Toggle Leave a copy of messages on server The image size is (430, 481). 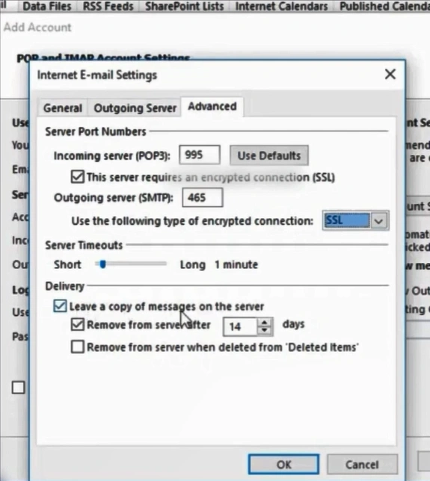tap(60, 306)
